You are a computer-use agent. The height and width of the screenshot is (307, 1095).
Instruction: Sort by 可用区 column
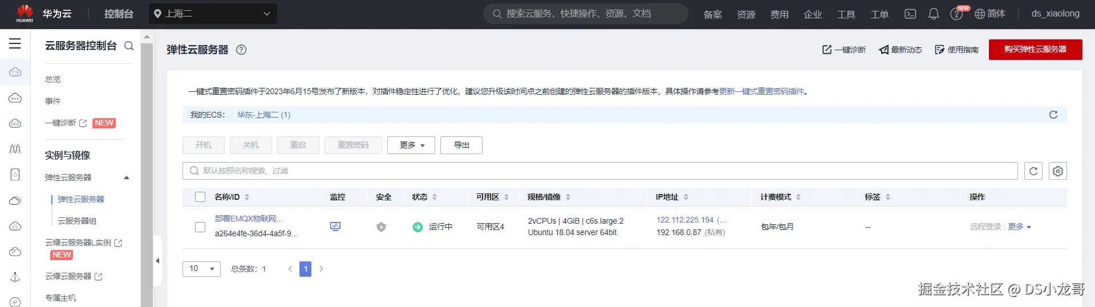pos(506,197)
